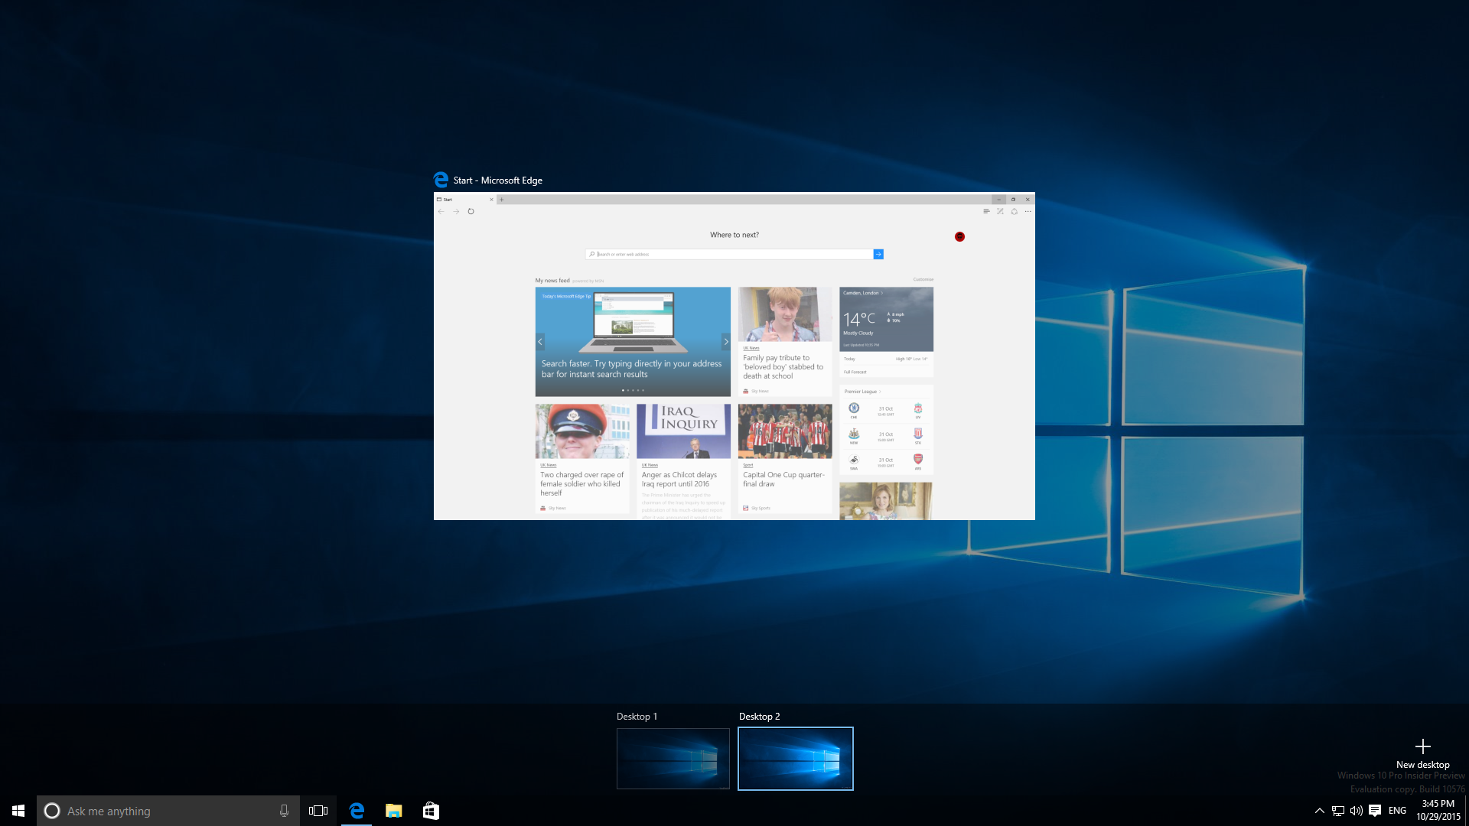Switch the ENG input language indicator
The image size is (1469, 826).
1397,811
